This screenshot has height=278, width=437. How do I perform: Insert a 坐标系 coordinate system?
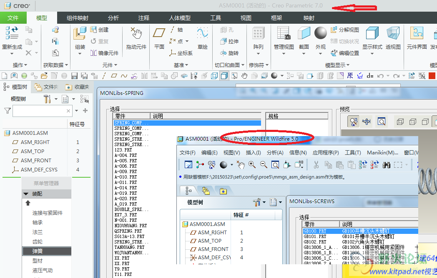tap(181, 53)
